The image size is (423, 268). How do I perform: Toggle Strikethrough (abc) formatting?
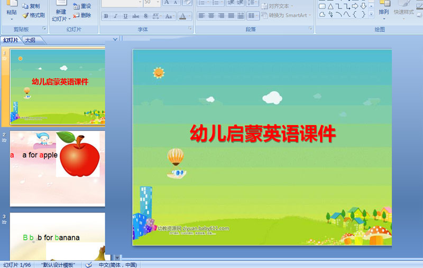[x=135, y=16]
